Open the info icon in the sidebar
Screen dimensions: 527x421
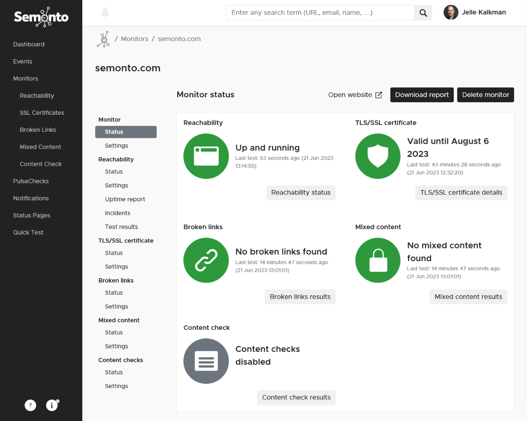[52, 405]
